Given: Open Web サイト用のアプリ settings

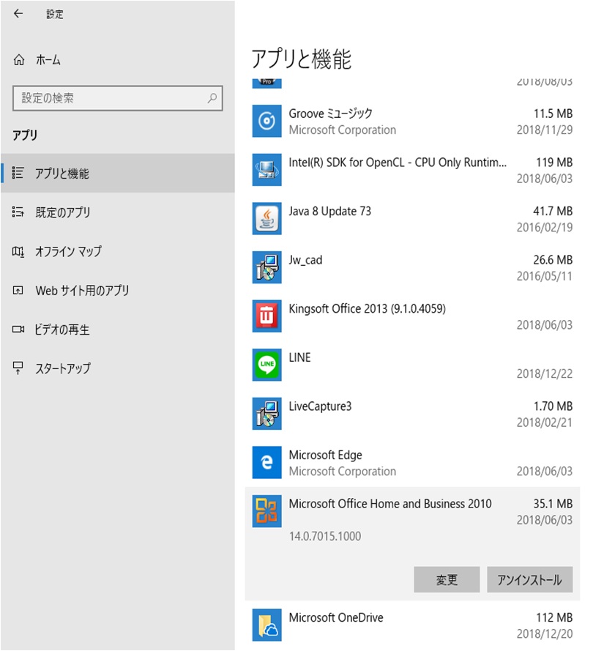Looking at the screenshot, I should click(117, 290).
